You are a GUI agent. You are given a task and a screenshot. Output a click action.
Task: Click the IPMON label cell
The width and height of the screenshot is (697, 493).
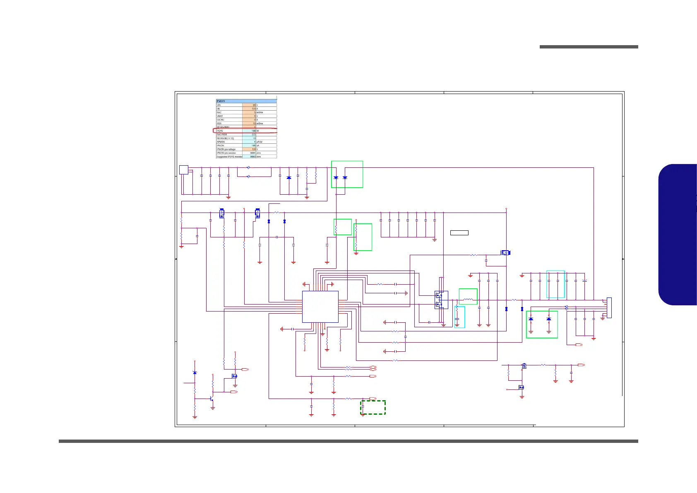229,145
